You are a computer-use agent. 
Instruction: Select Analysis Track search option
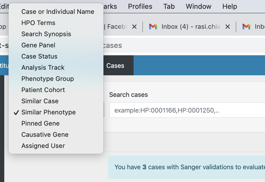pos(43,67)
